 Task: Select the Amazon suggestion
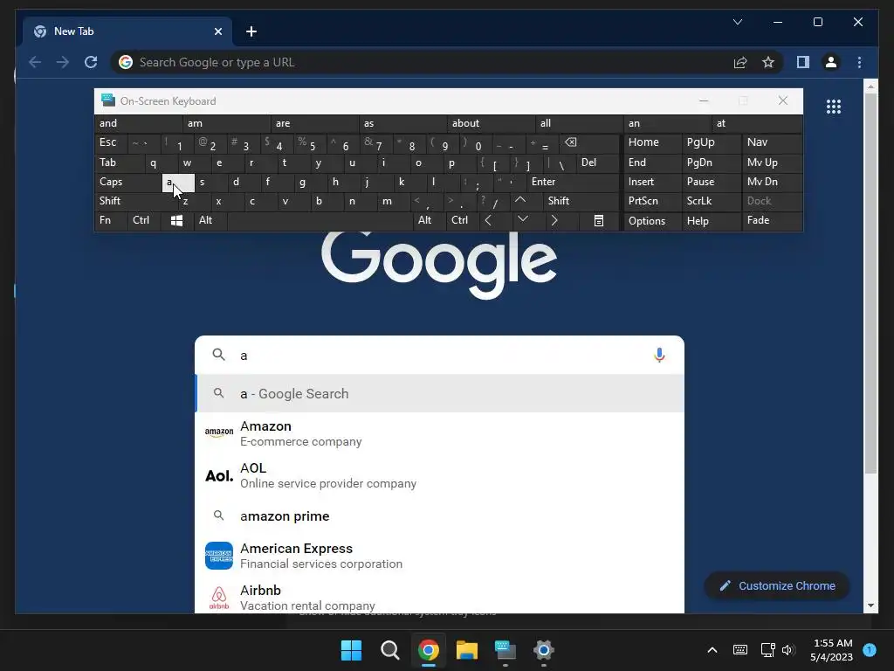pyautogui.click(x=440, y=433)
